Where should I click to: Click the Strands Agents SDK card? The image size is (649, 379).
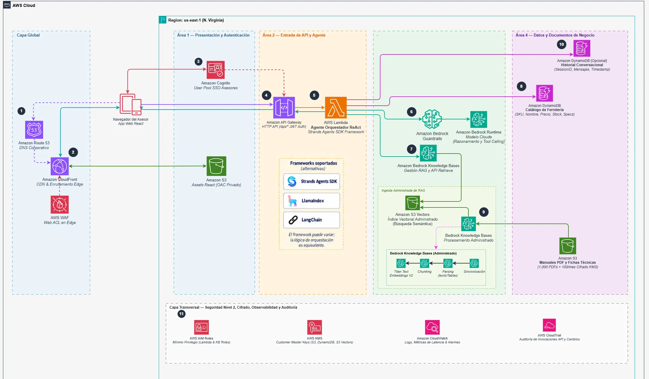click(311, 181)
